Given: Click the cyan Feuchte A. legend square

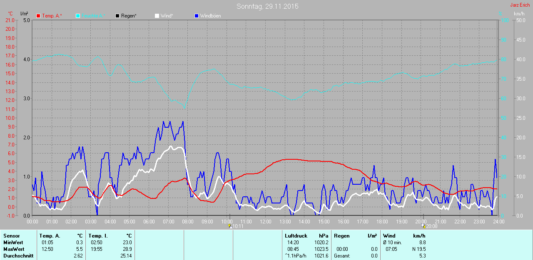Looking at the screenshot, I should [78, 16].
